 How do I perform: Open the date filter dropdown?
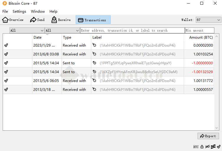click(x=27, y=30)
